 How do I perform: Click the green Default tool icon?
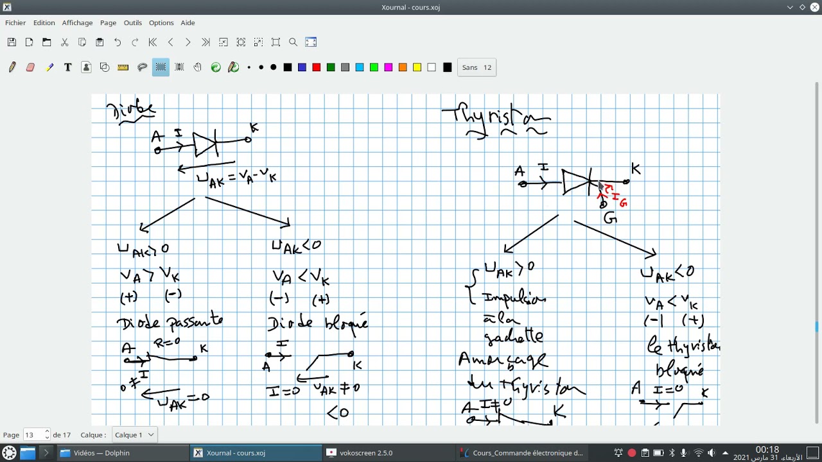[216, 67]
